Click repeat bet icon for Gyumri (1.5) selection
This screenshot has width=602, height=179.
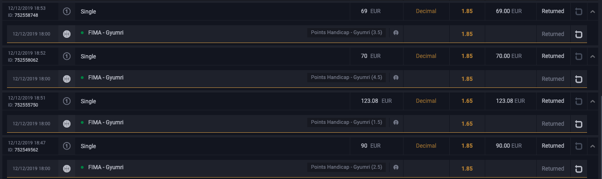(578, 124)
